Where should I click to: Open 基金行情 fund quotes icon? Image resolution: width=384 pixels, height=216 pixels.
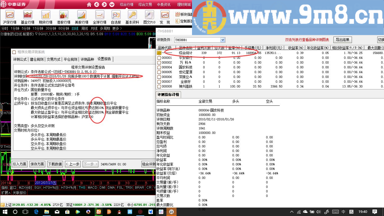(x=28, y=17)
